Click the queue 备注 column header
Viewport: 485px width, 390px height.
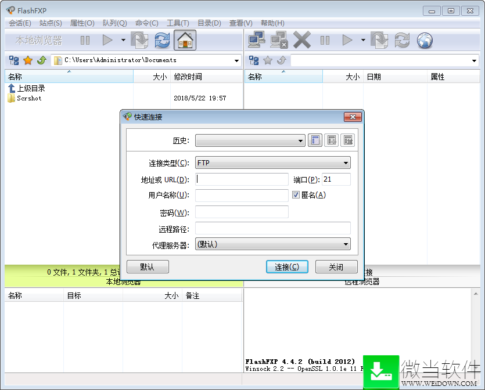point(211,295)
